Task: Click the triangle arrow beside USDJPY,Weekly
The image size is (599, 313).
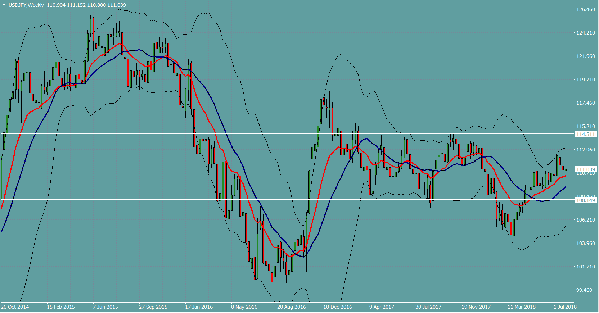Action: 4,5
